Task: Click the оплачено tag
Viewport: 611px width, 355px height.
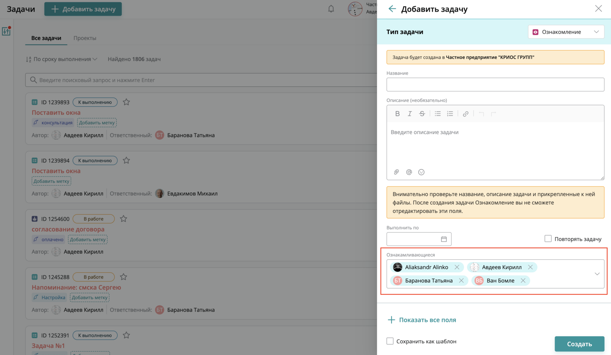Action: 48,240
